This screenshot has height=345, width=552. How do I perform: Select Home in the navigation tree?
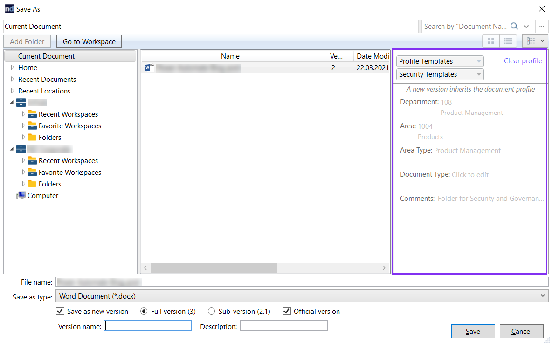28,68
